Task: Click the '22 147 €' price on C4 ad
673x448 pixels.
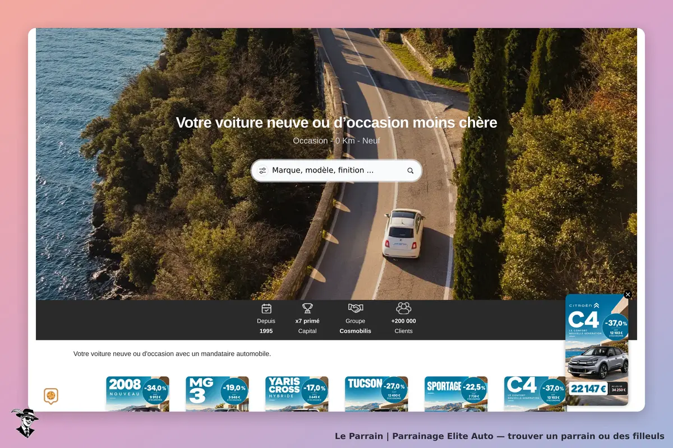Action: click(588, 389)
